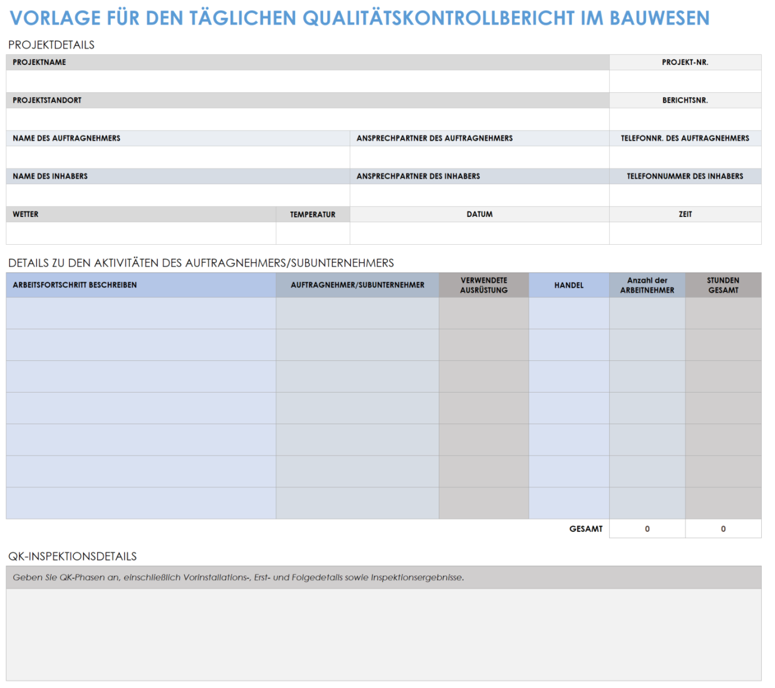The image size is (775, 688).
Task: Click the empty DATUM field
Action: tap(480, 233)
